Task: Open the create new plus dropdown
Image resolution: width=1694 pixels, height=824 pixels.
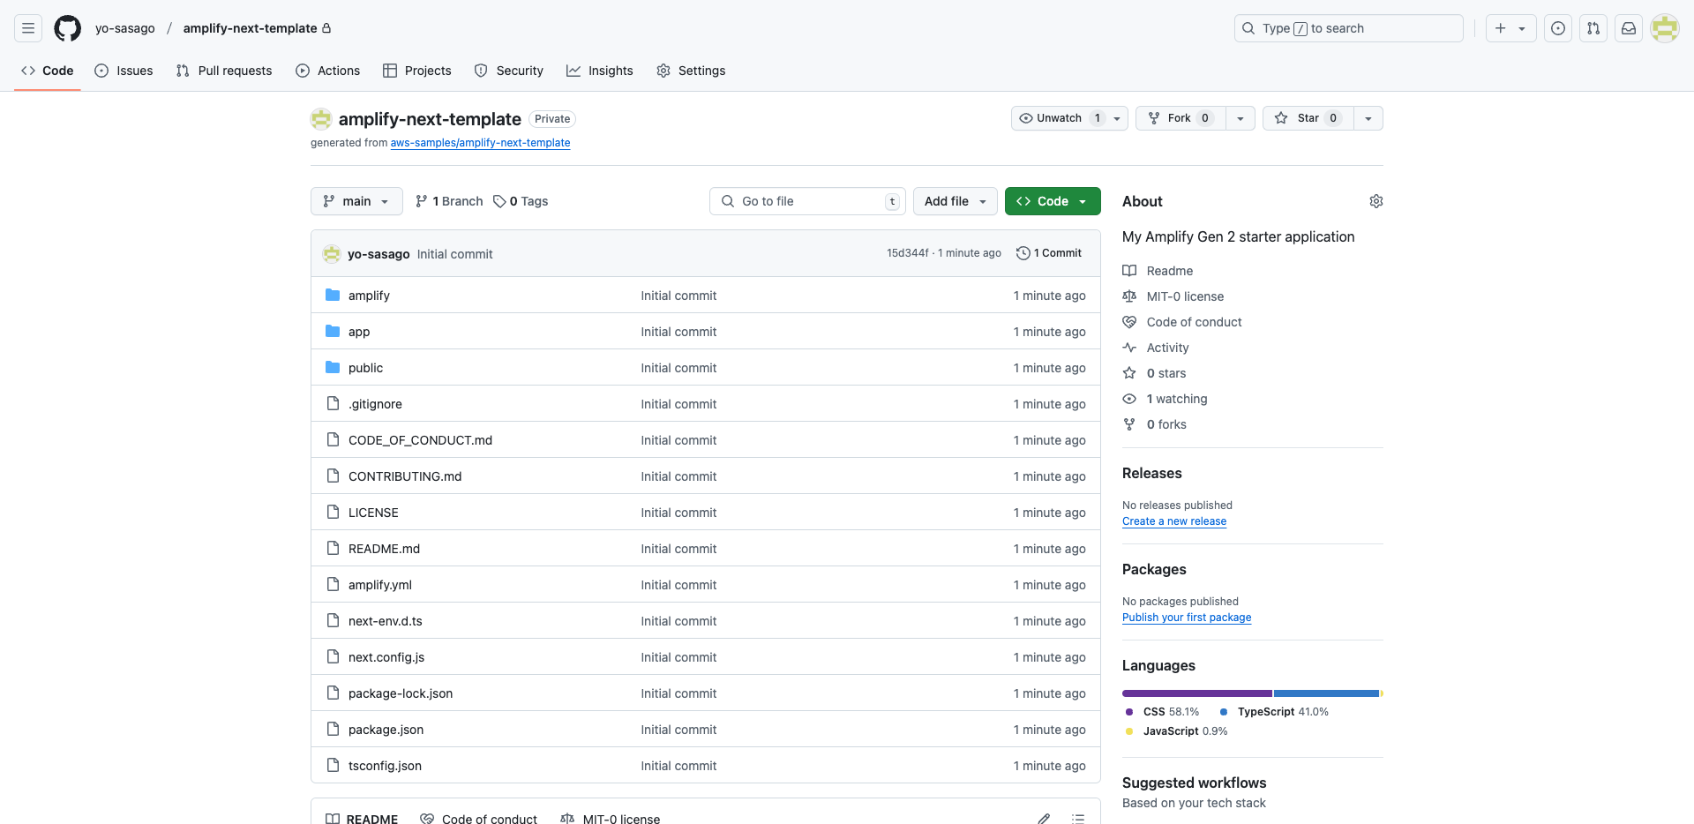Action: click(1510, 28)
